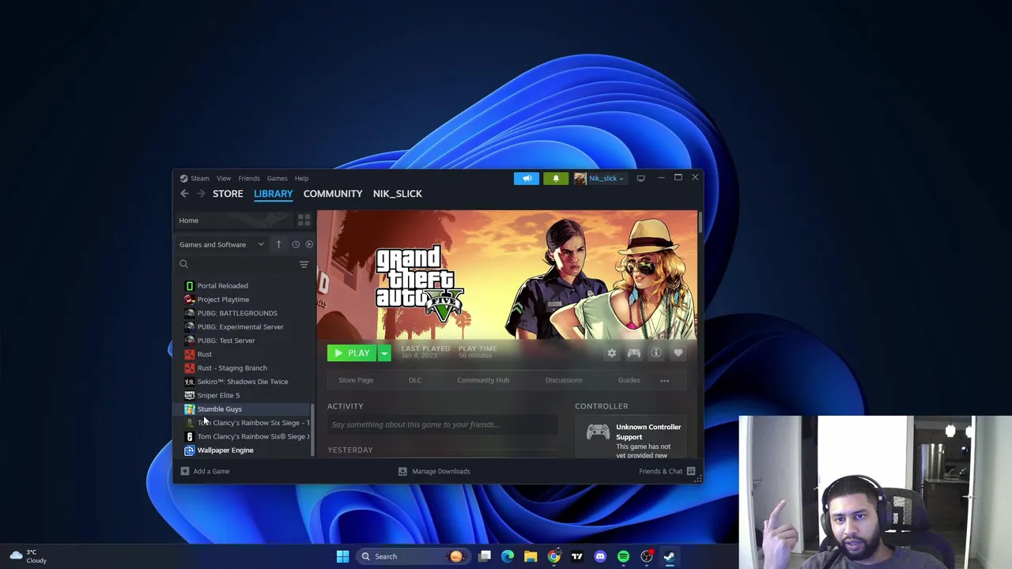Click the activity 'Say something about this game' box

pos(443,424)
